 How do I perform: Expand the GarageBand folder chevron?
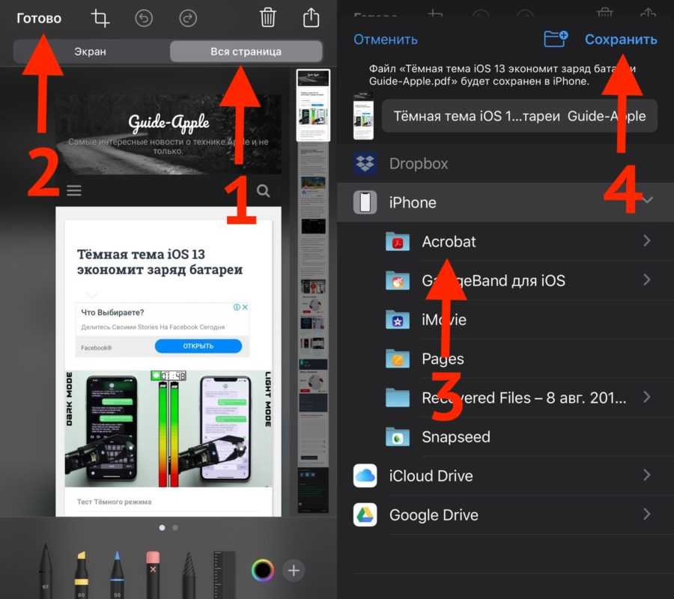pos(646,280)
